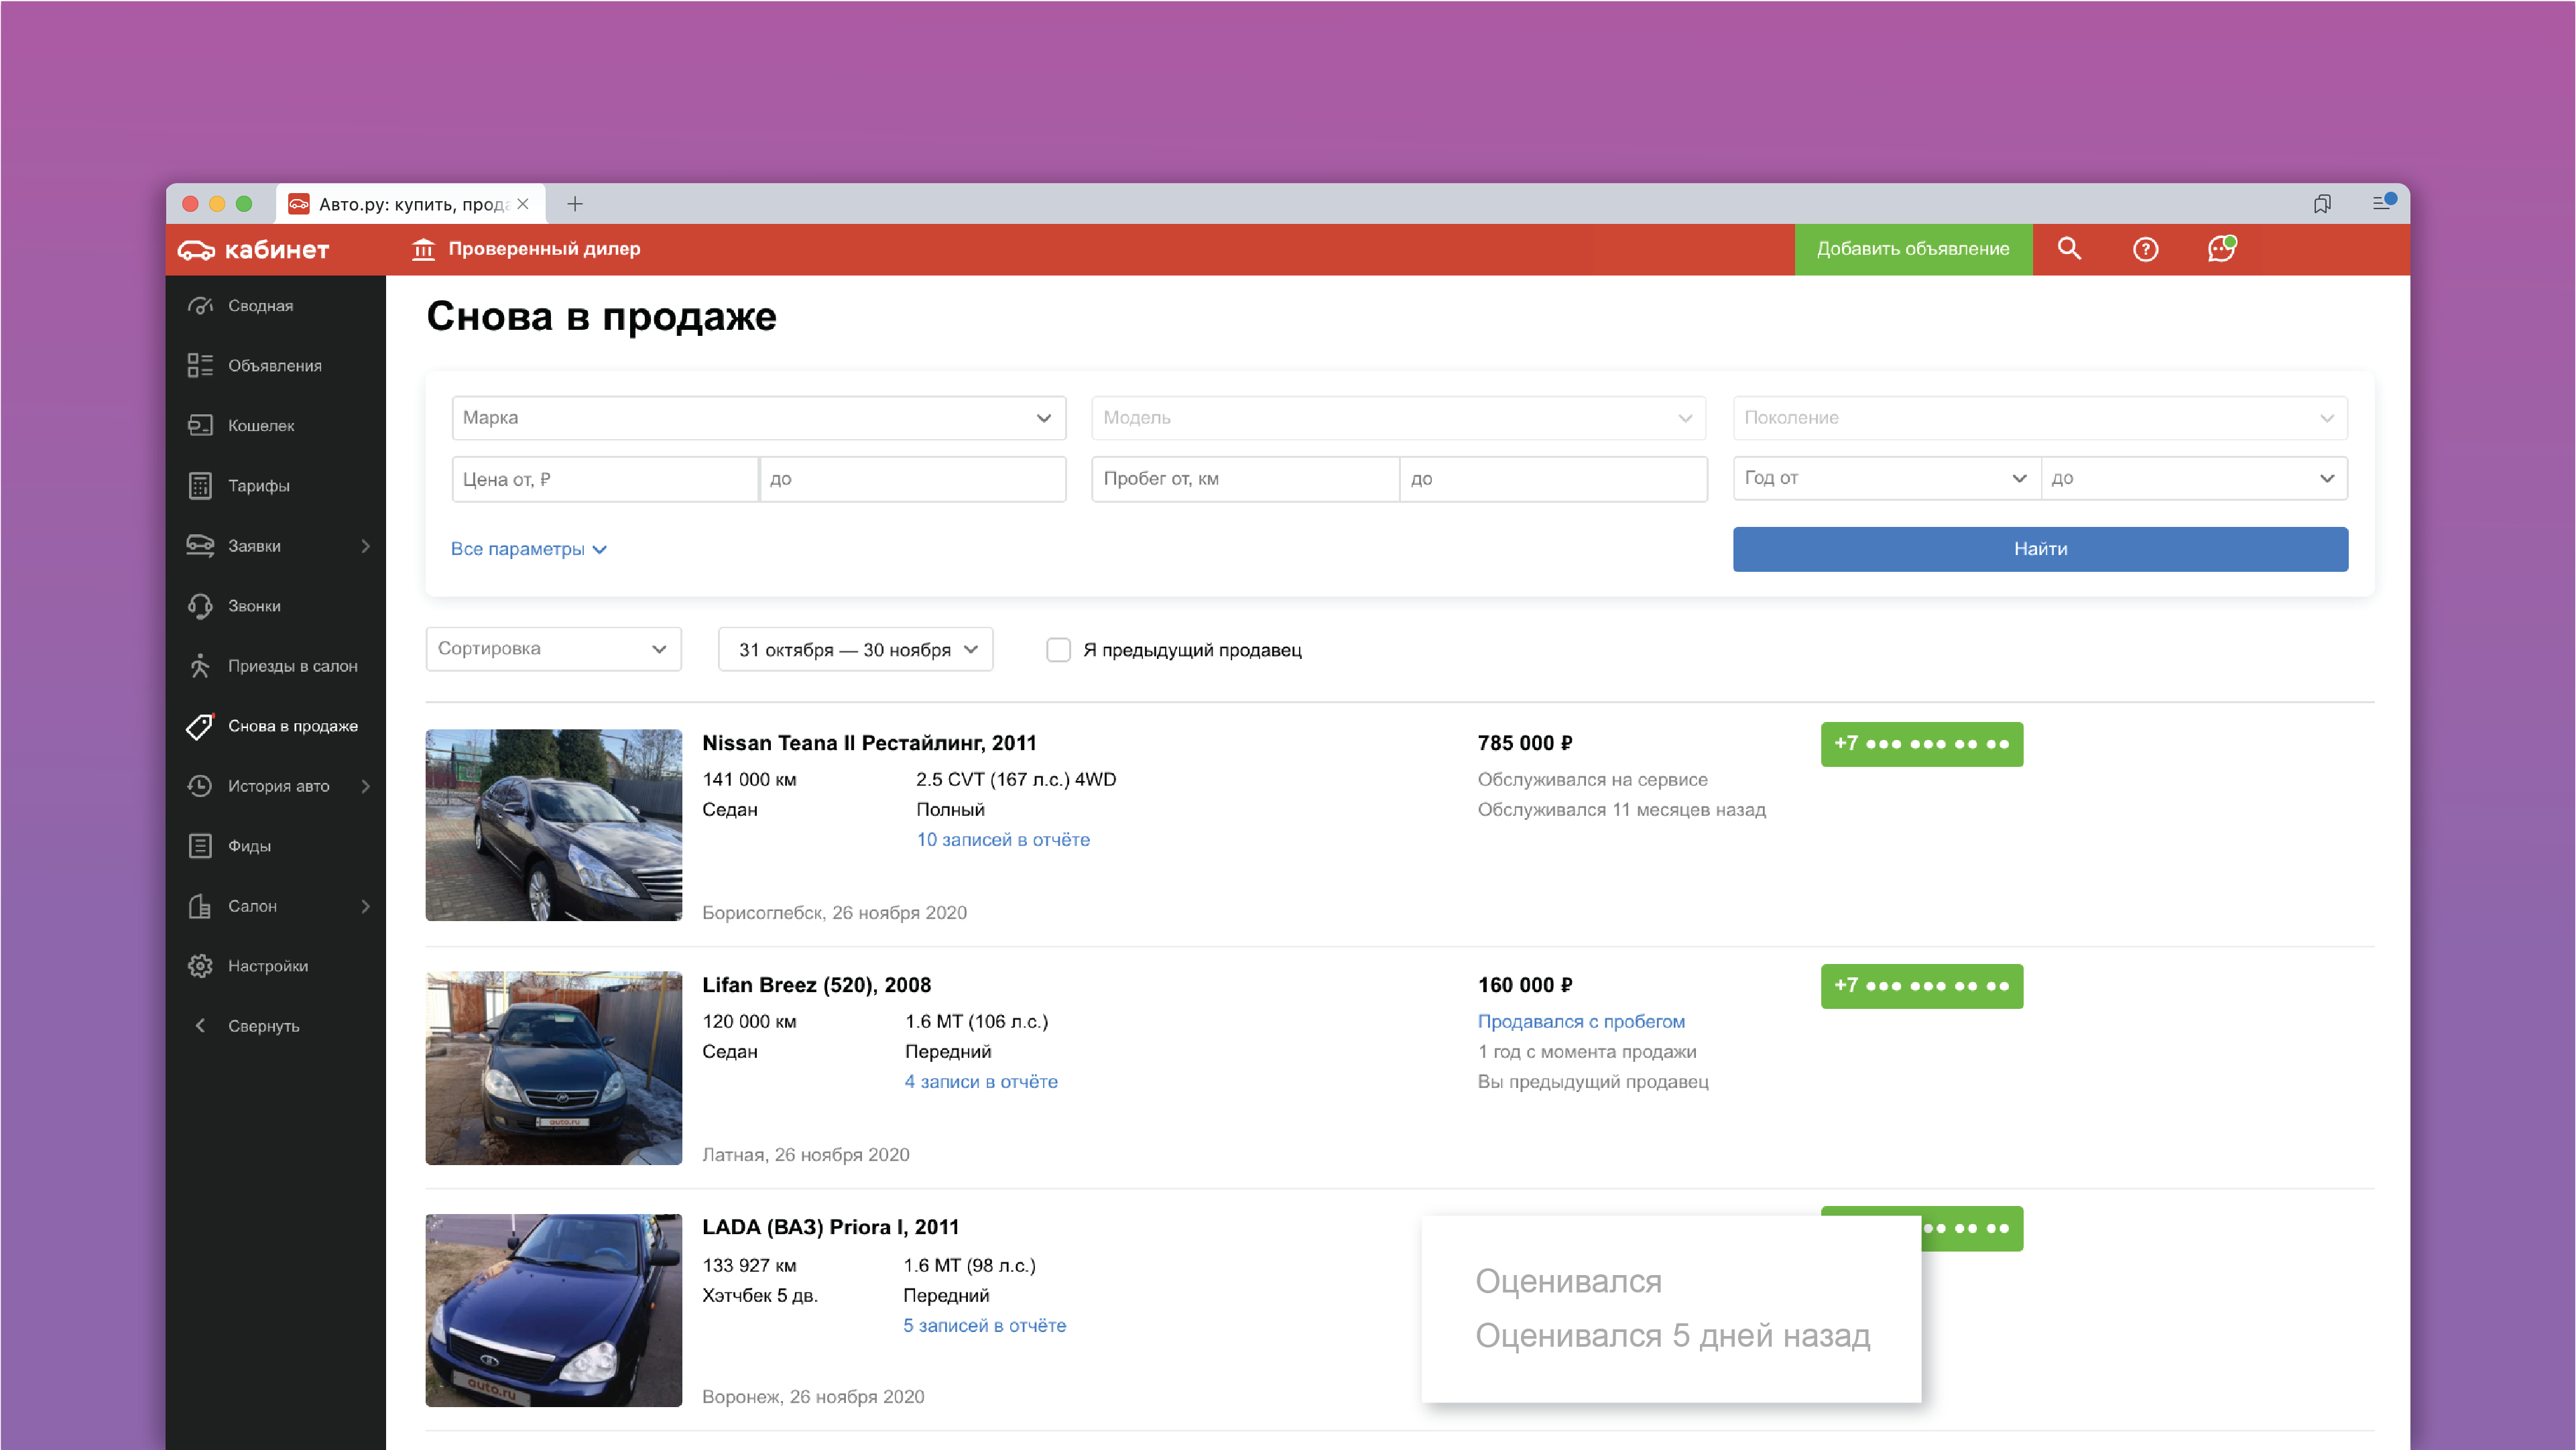Open the Поколение dropdown
Image resolution: width=2576 pixels, height=1450 pixels.
click(2040, 418)
